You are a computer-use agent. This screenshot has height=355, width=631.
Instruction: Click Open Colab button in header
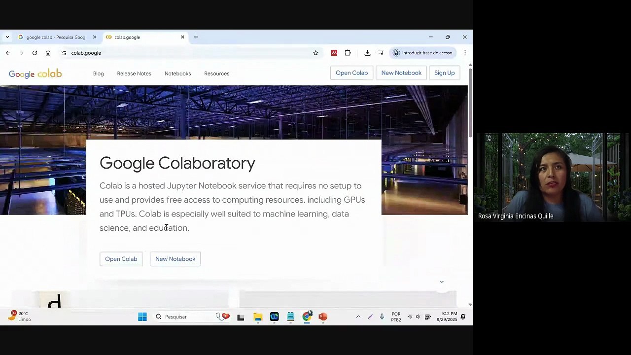click(351, 73)
